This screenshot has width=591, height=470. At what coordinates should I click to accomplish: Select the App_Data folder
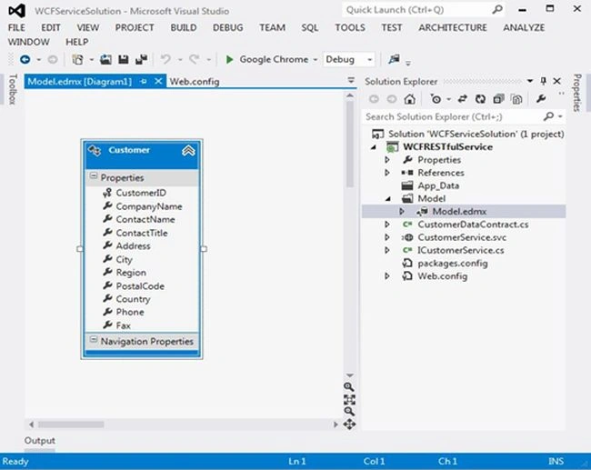438,185
